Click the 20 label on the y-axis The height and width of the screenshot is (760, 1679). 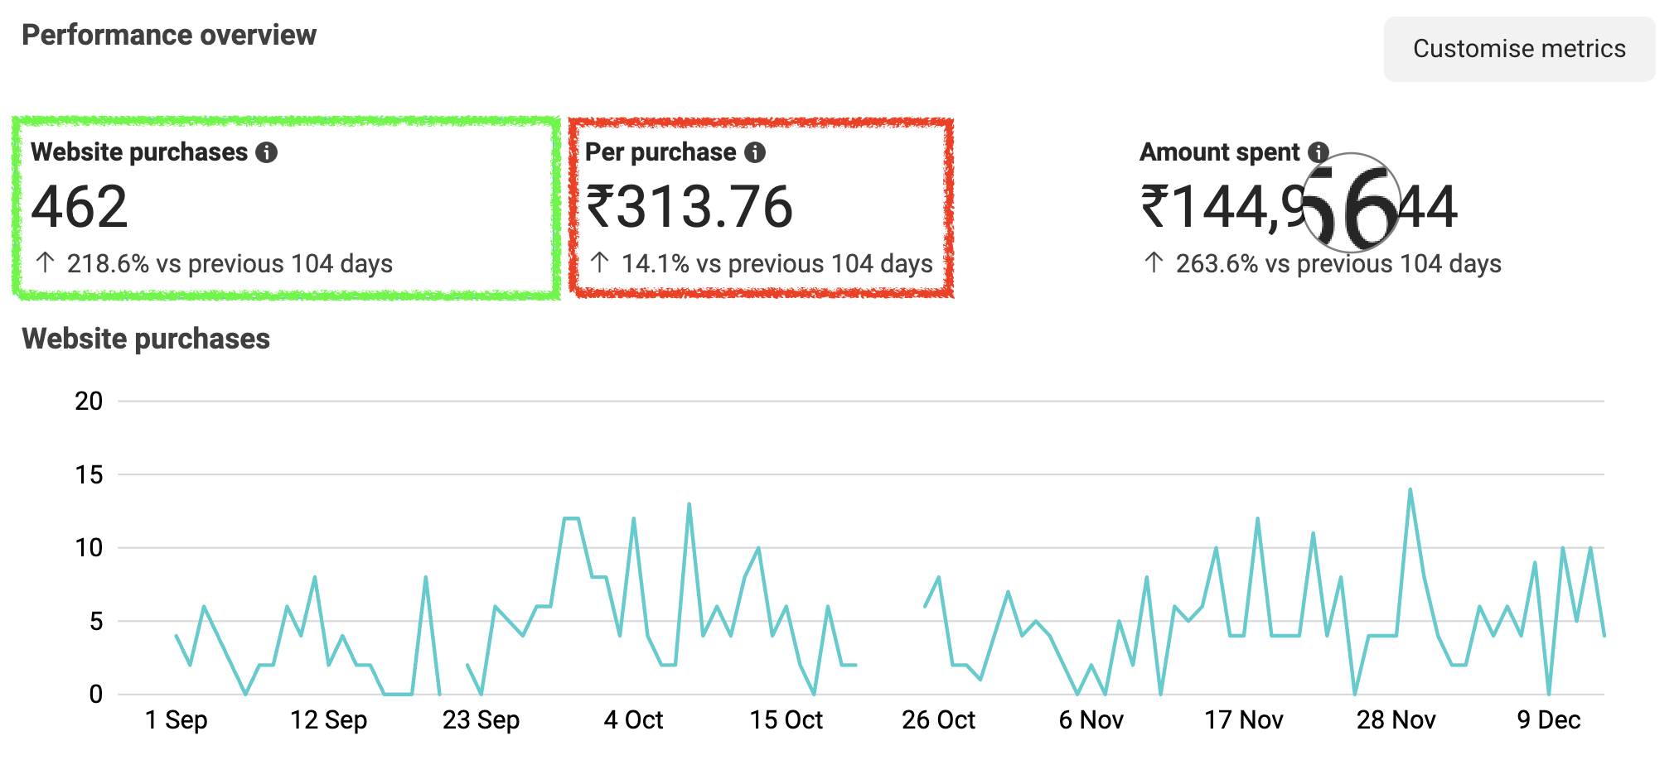(x=89, y=402)
